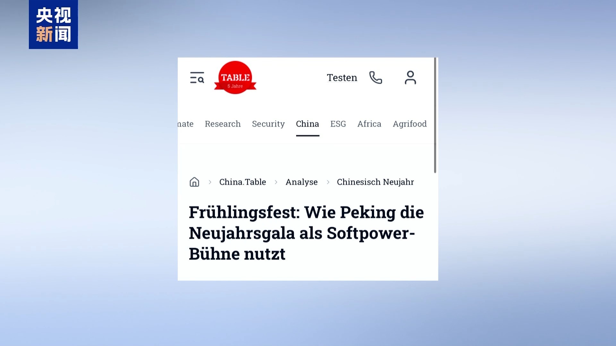This screenshot has width=616, height=346.
Task: Open the China.Table breadcrumb link
Action: [x=243, y=182]
